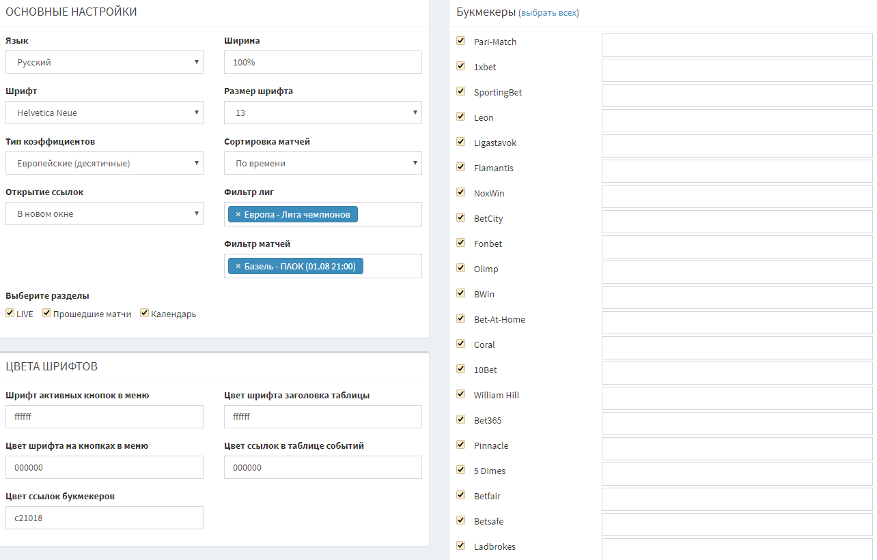Edit the Цвет ссылок в таблице событий field
This screenshot has width=877, height=560.
tap(323, 467)
